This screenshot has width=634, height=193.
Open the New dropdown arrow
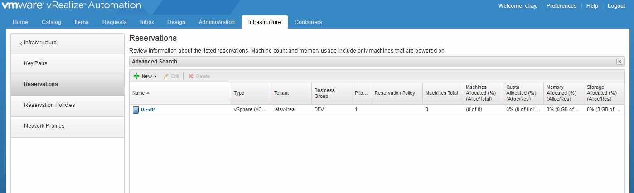(155, 77)
